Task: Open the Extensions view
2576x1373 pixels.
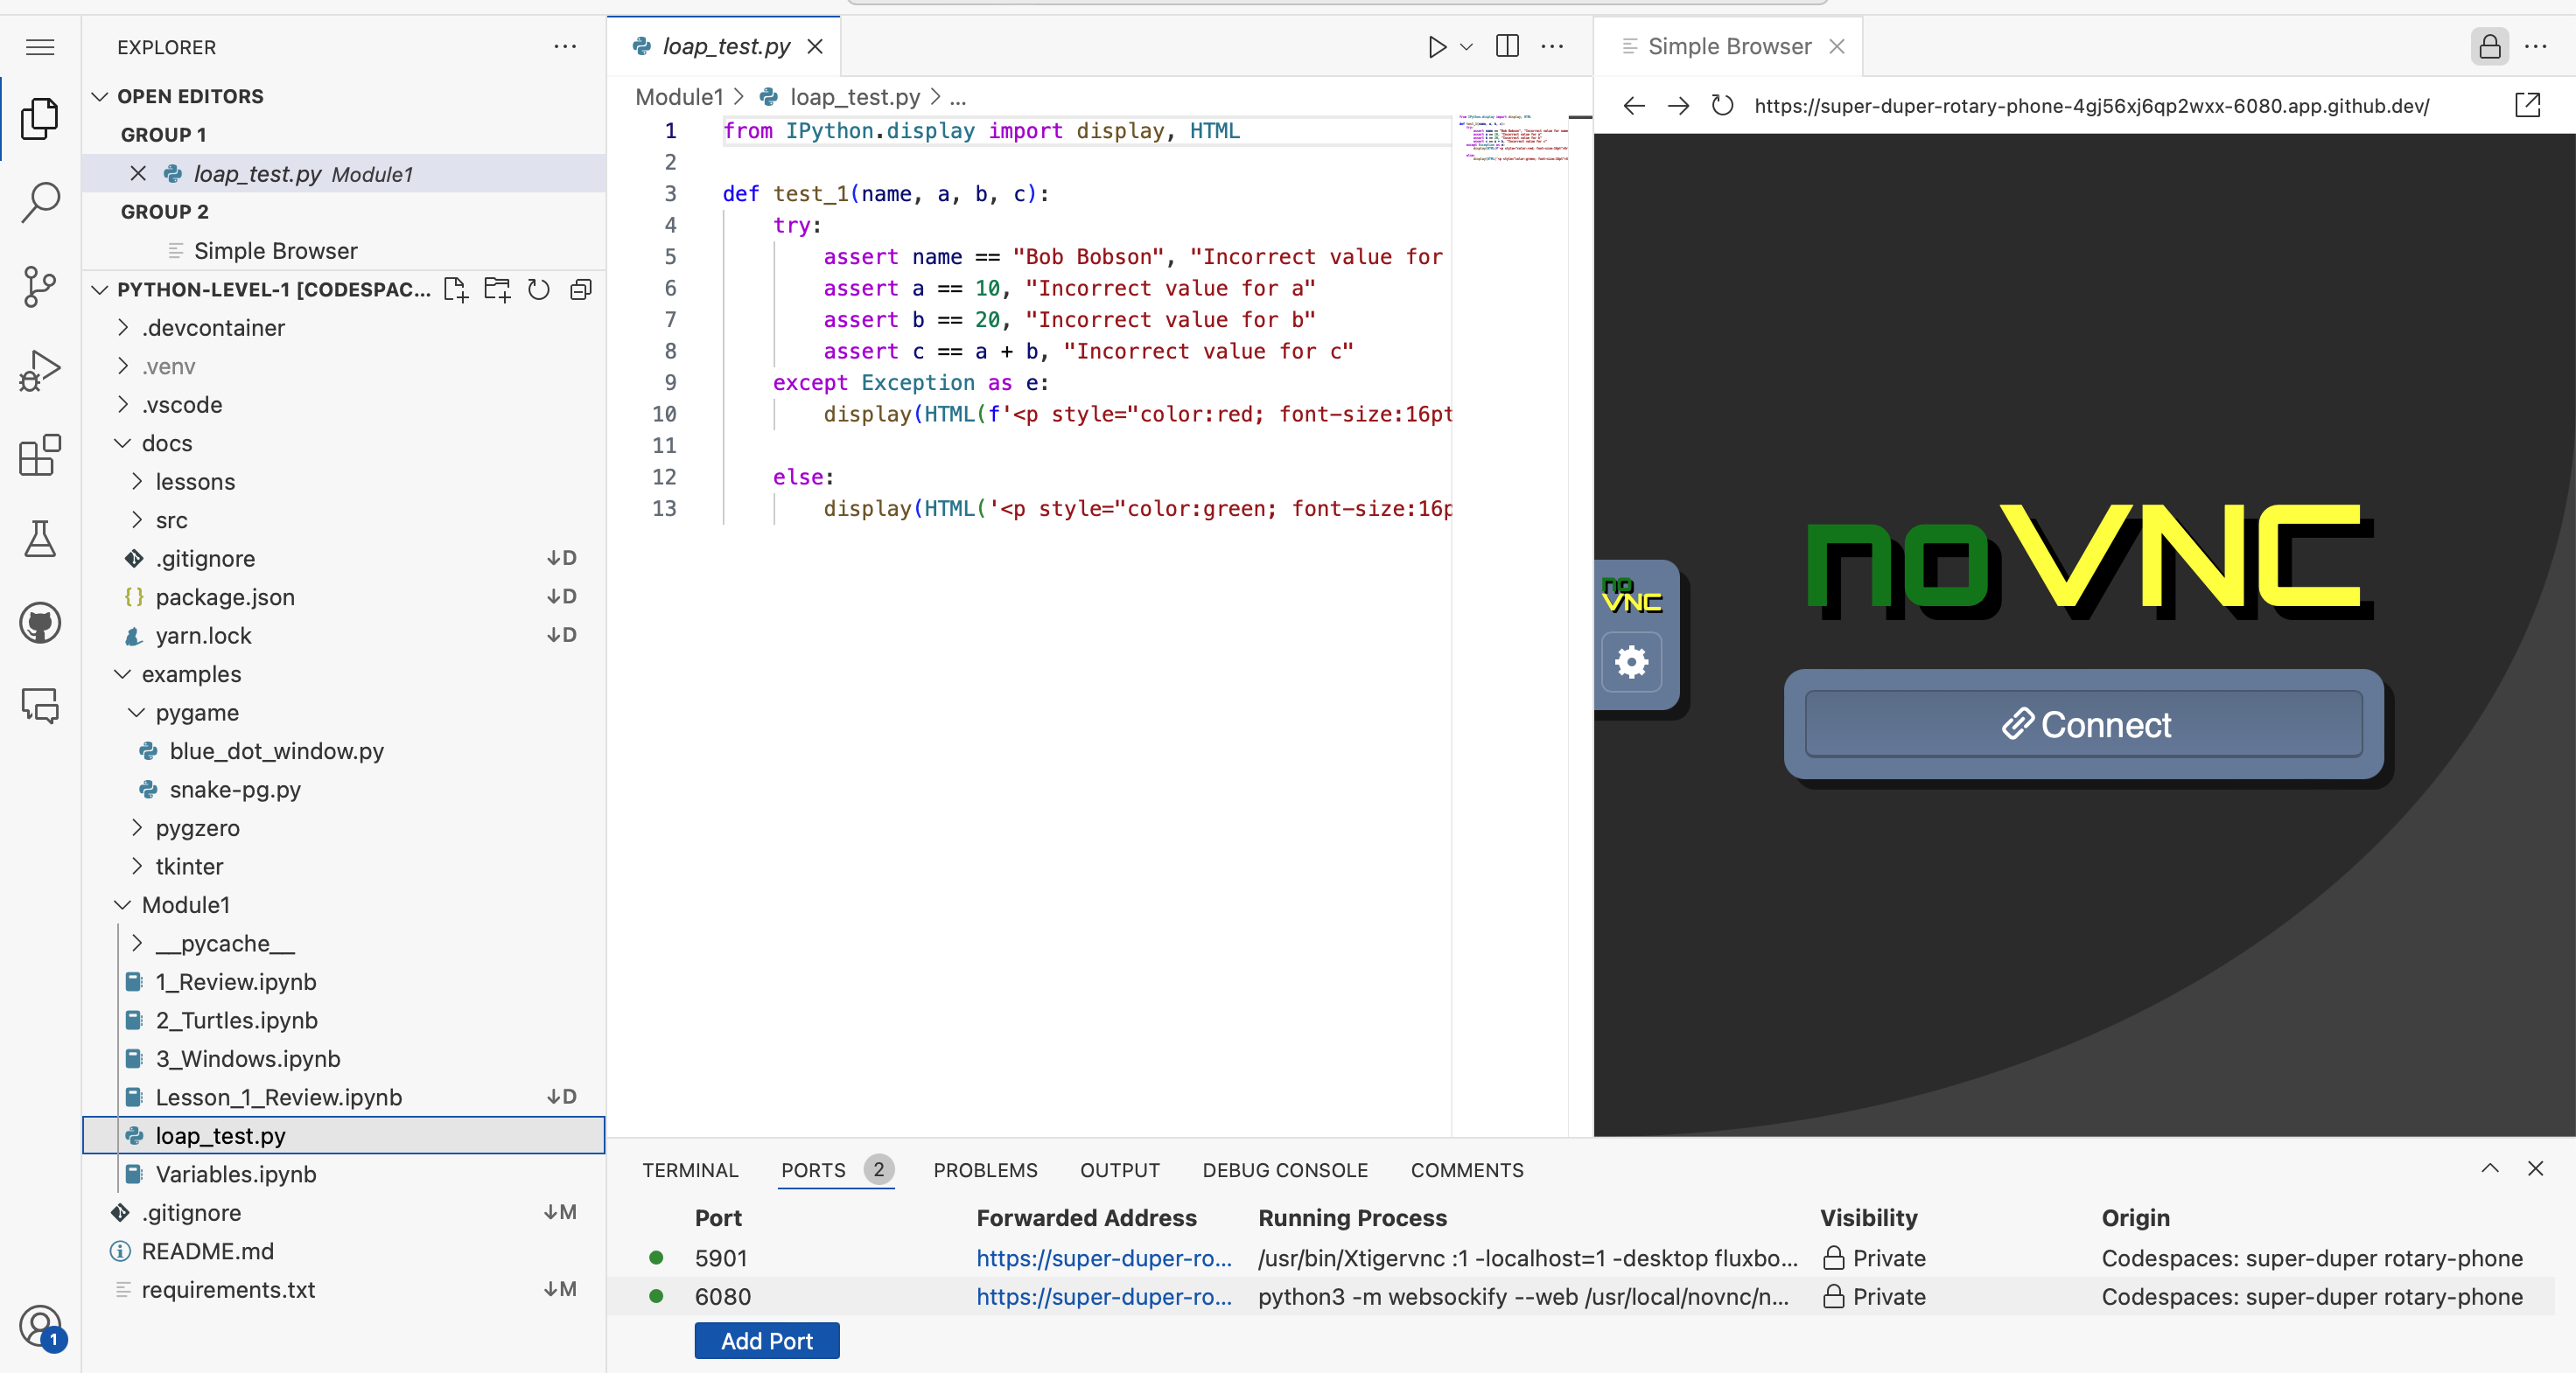Action: pyautogui.click(x=40, y=455)
